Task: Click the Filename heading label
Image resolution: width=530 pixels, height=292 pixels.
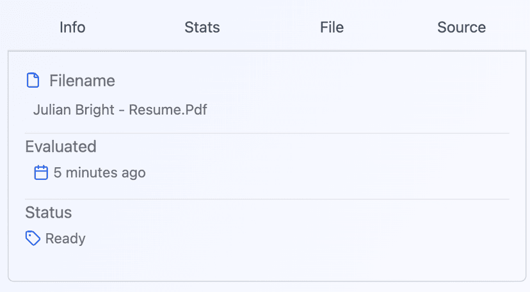Action: (82, 81)
